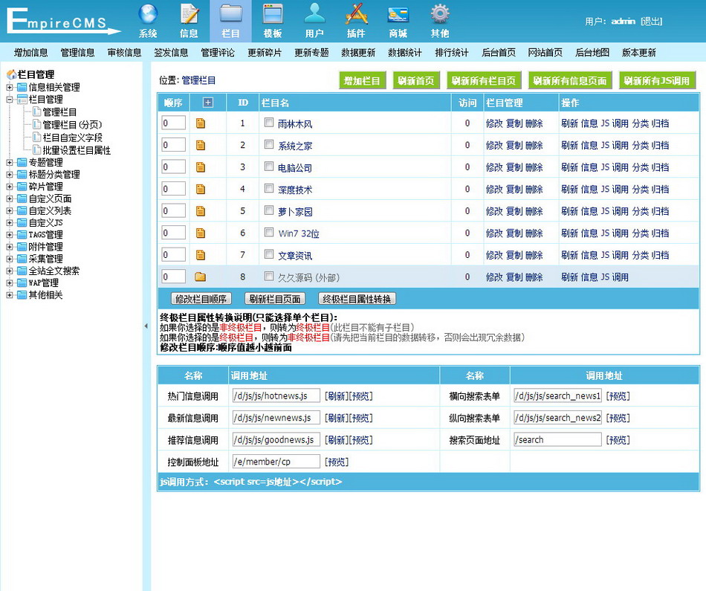
Task: Click the home icon beside 栏目管理 title
Action: 11,74
